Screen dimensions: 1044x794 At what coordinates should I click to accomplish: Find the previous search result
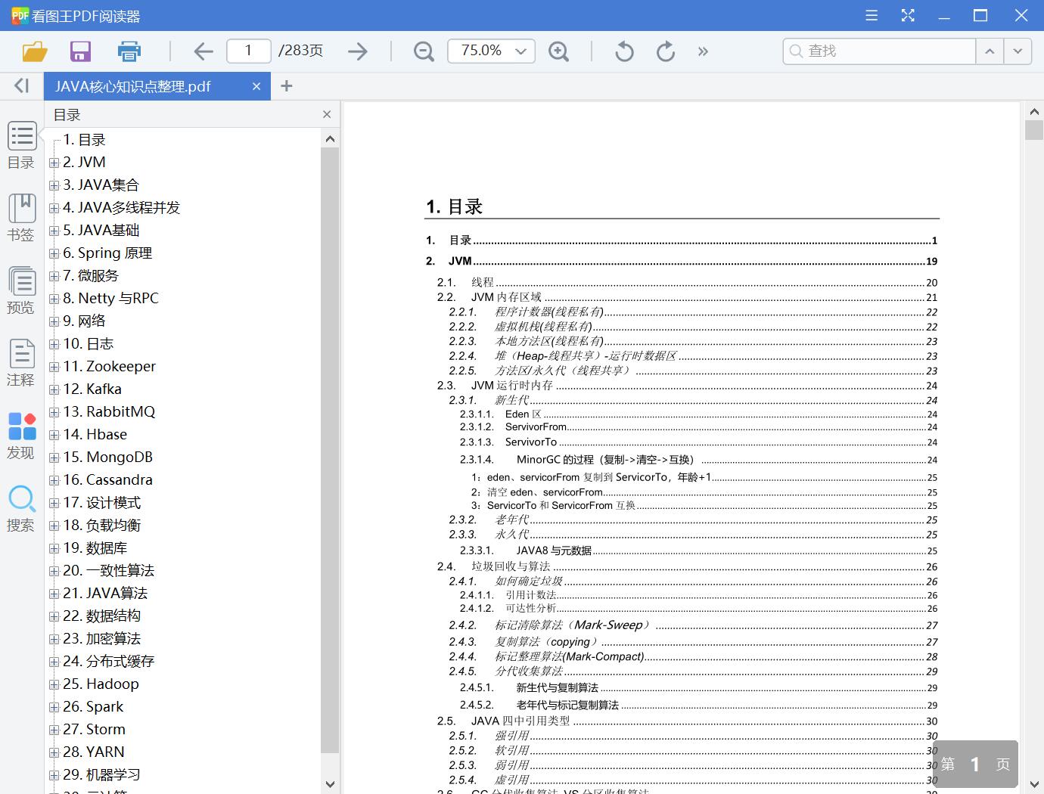tap(990, 51)
